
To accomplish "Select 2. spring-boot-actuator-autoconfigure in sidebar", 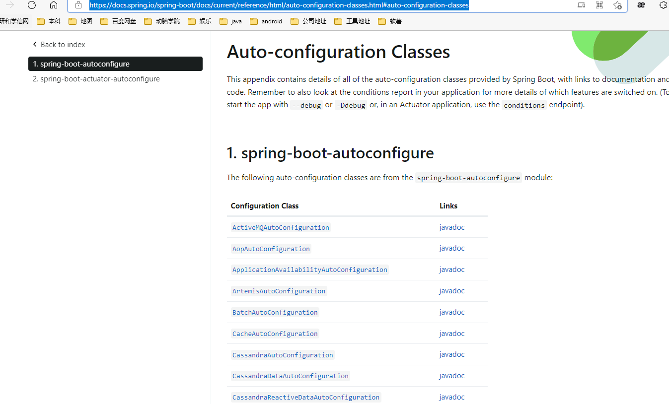I will click(x=96, y=79).
